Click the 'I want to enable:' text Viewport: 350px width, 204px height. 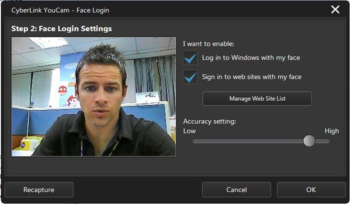(x=208, y=44)
